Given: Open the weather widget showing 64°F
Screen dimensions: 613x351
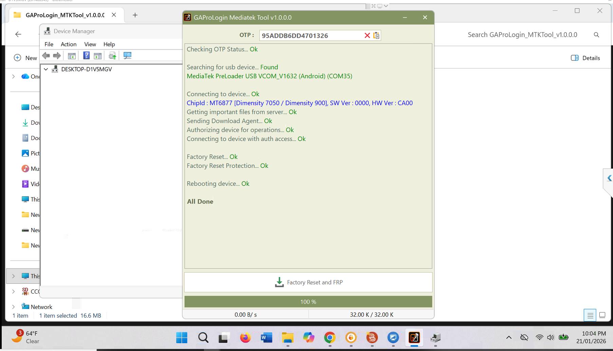Looking at the screenshot, I should coord(26,337).
